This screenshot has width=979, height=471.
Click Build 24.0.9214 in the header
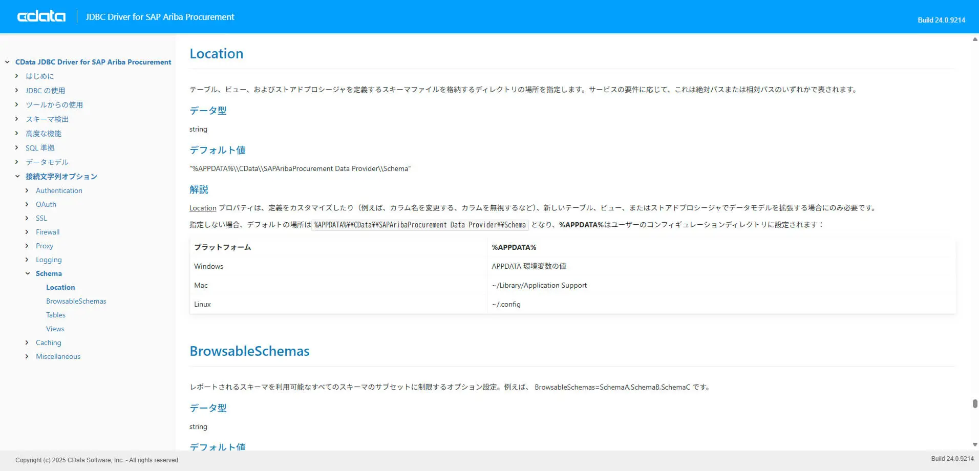tap(941, 20)
